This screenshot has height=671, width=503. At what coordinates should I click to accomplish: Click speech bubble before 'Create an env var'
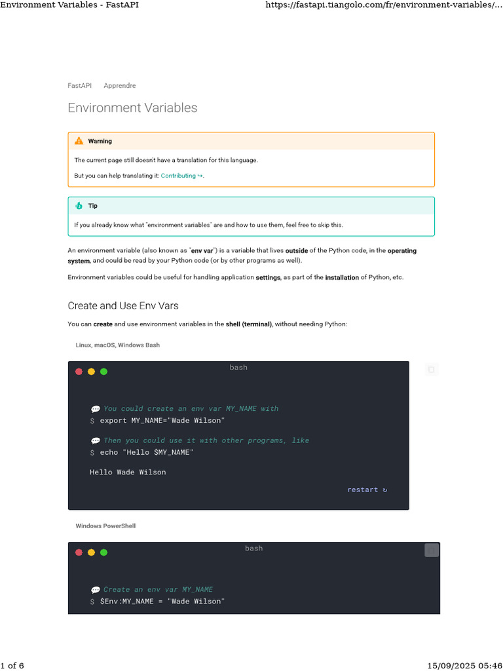[x=96, y=590]
